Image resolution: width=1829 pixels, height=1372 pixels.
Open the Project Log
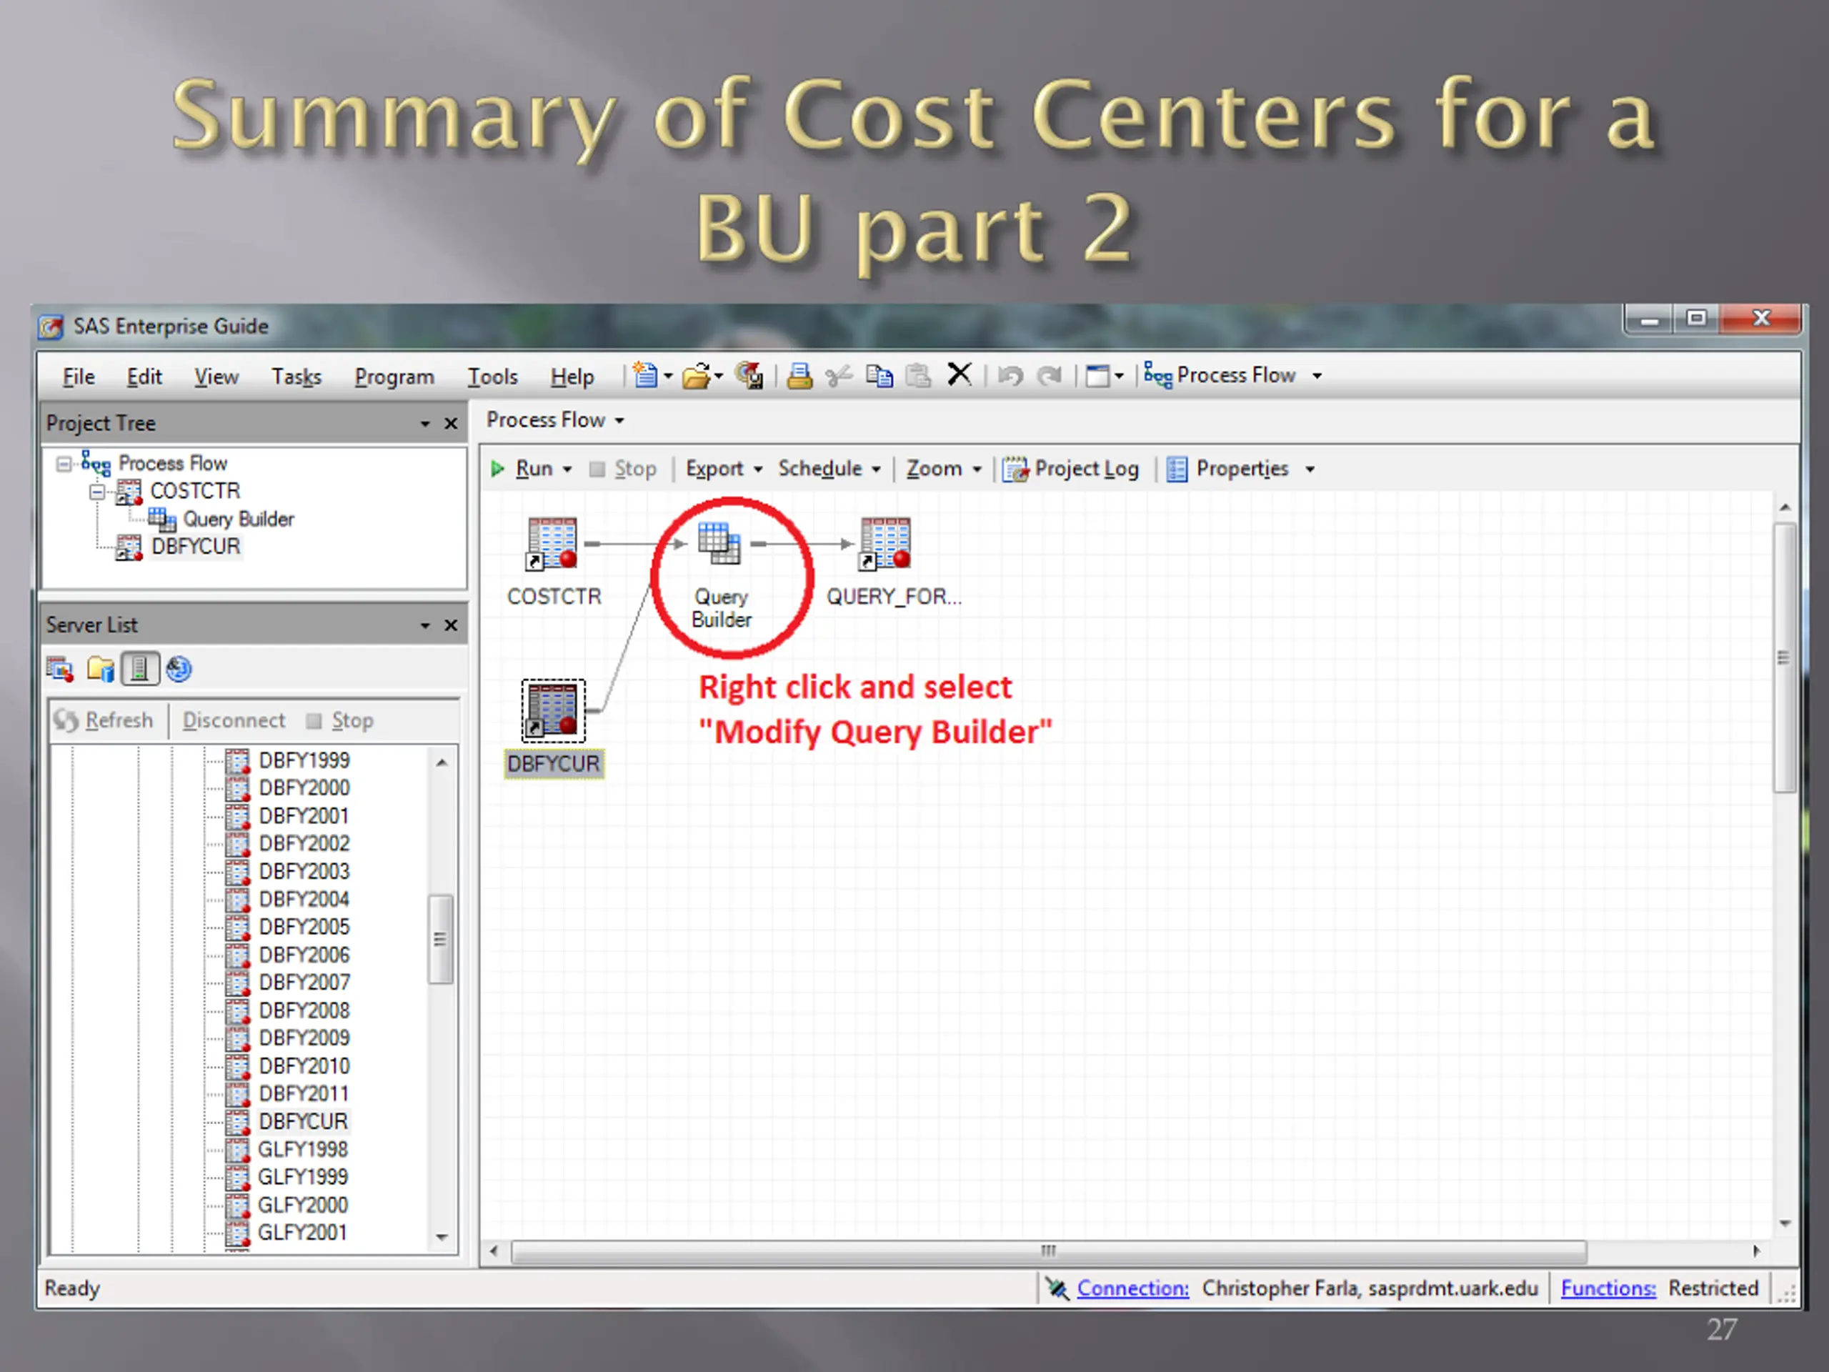point(1071,469)
